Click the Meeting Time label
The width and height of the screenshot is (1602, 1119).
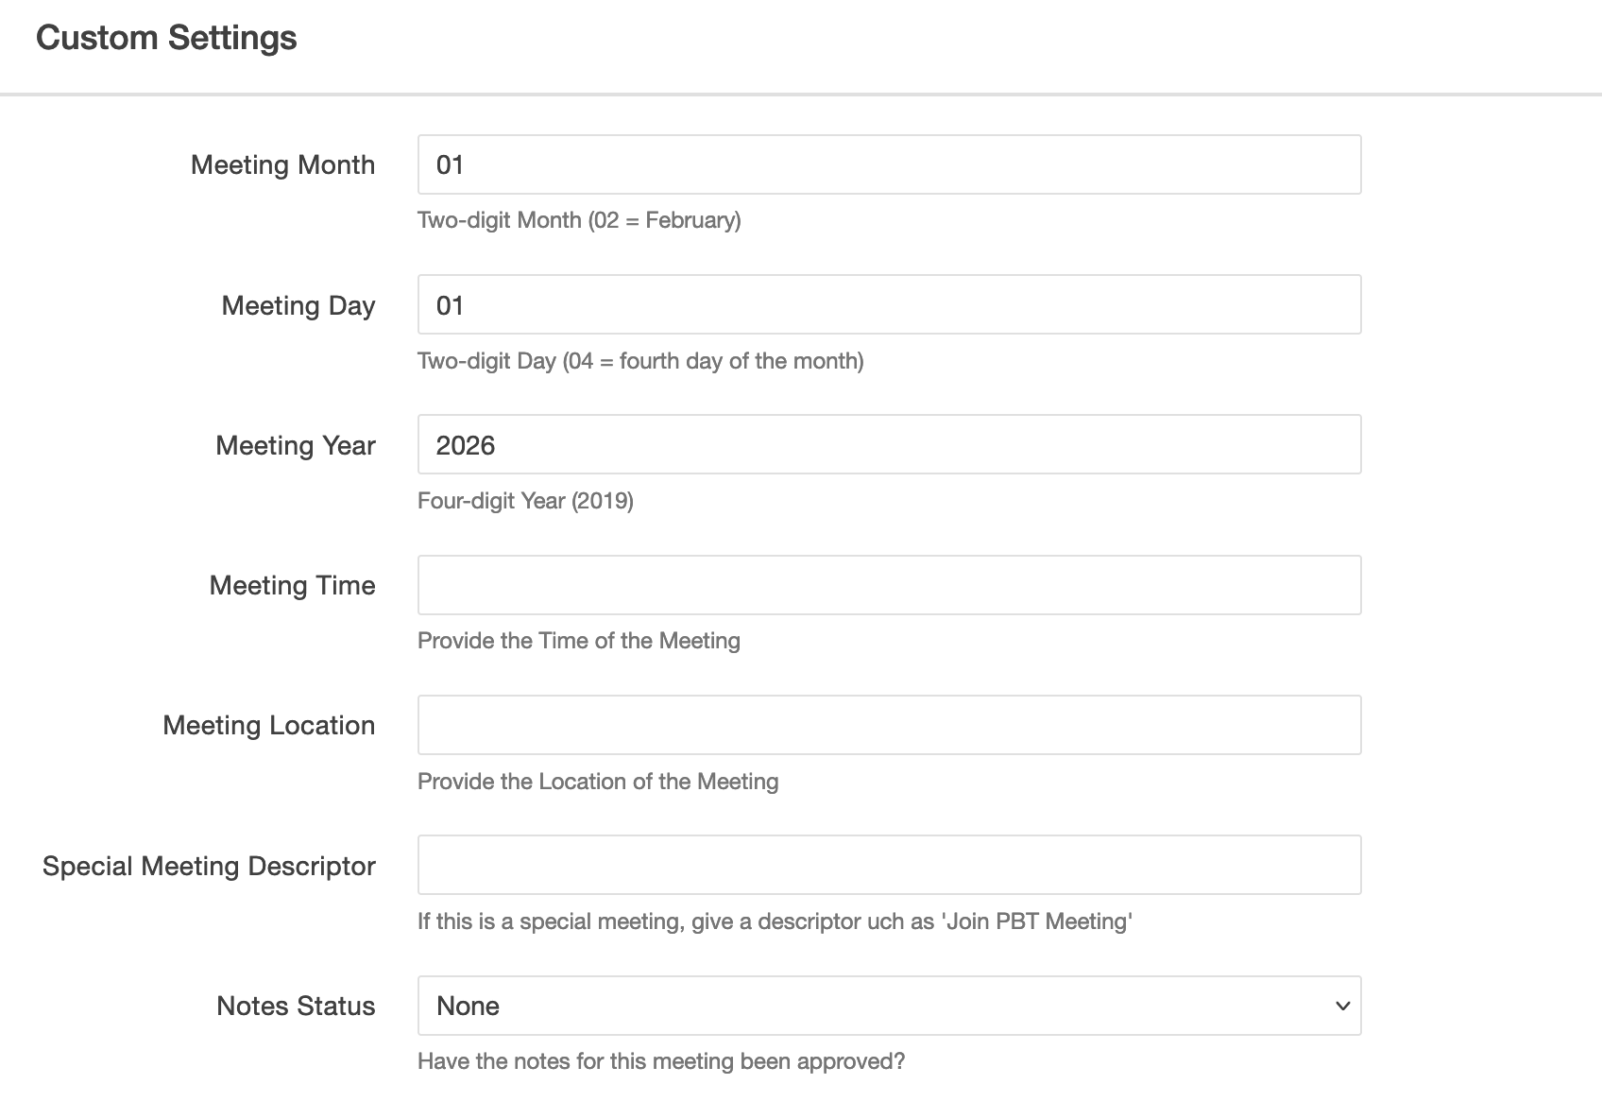pyautogui.click(x=293, y=585)
